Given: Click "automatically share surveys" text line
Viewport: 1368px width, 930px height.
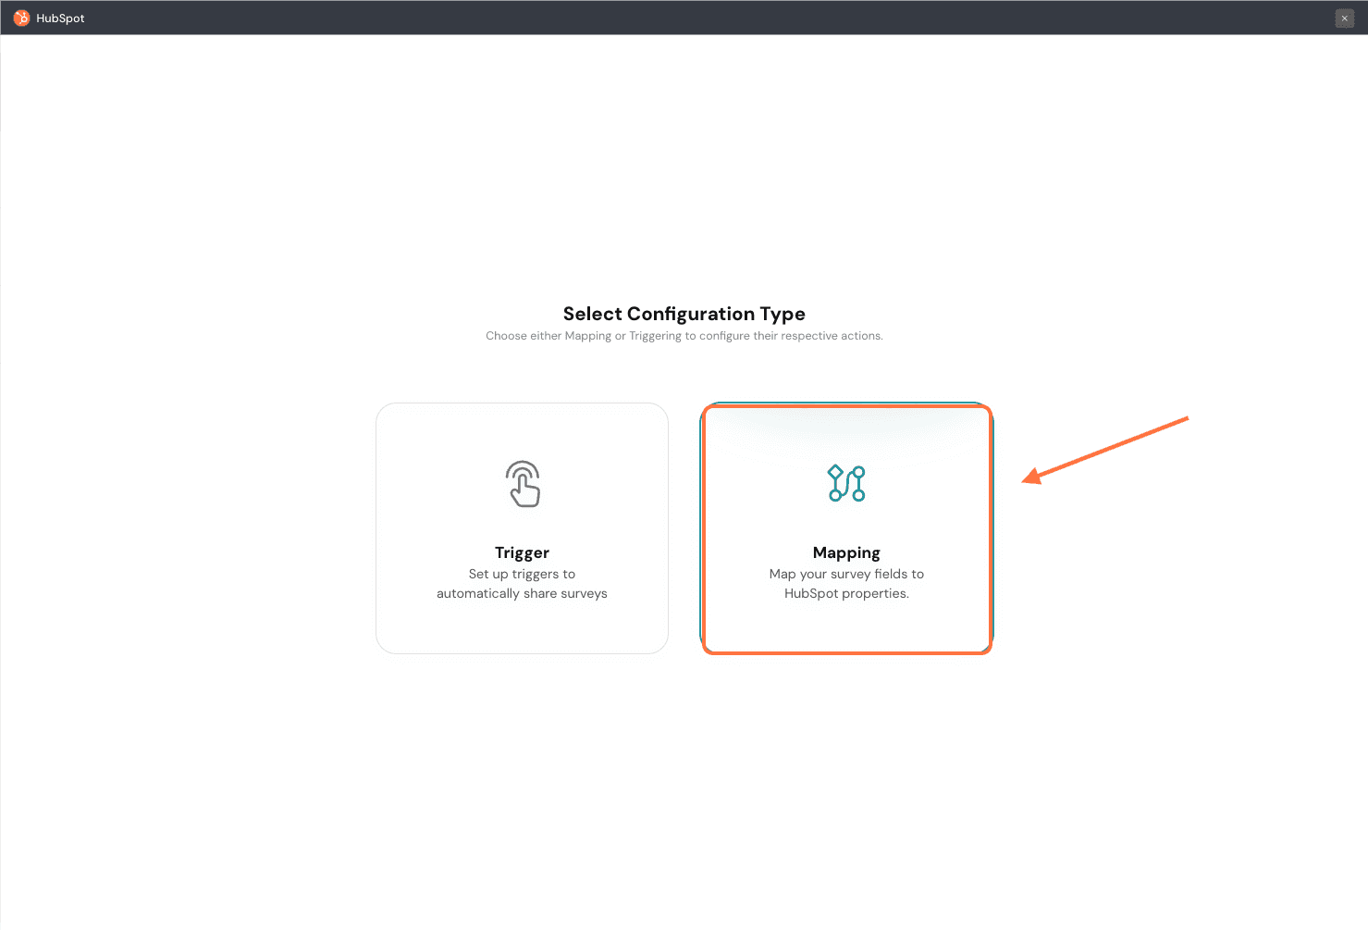Looking at the screenshot, I should point(522,593).
